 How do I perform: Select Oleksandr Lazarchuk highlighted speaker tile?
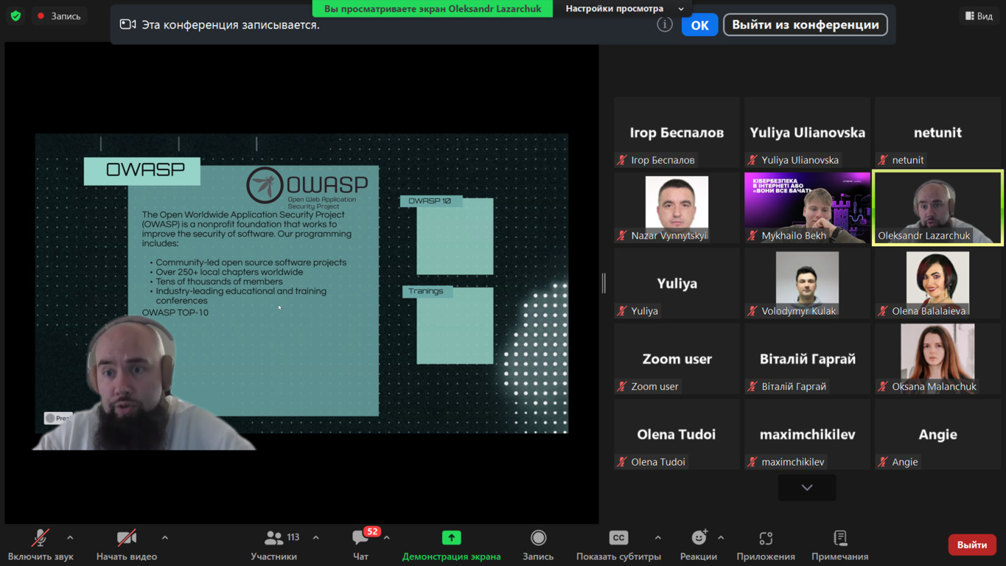pyautogui.click(x=937, y=208)
